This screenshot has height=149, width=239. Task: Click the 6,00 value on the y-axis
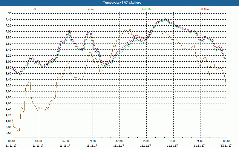(x=9, y=62)
